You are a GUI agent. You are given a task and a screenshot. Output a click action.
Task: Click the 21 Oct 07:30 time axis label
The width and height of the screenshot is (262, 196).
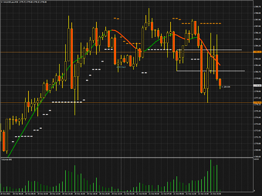coord(166,194)
